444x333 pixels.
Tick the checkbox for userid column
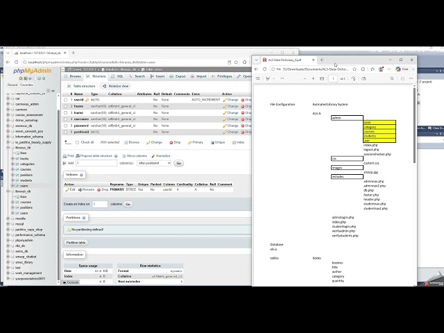click(66, 100)
